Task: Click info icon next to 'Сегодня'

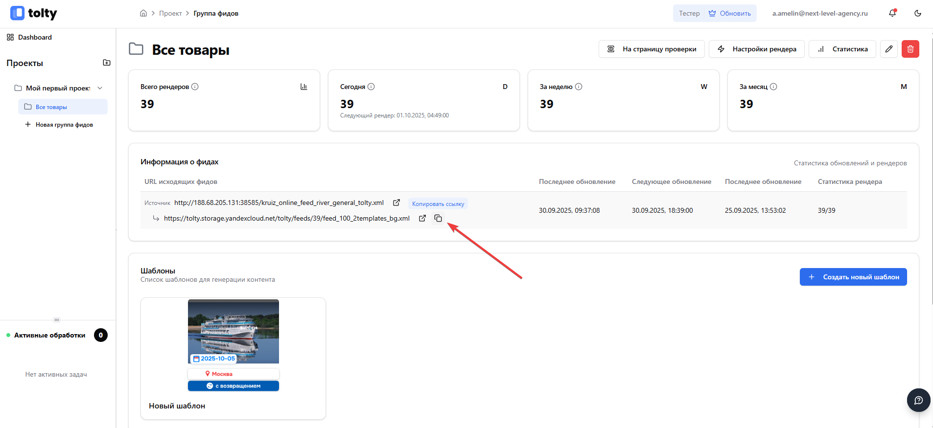Action: point(371,87)
